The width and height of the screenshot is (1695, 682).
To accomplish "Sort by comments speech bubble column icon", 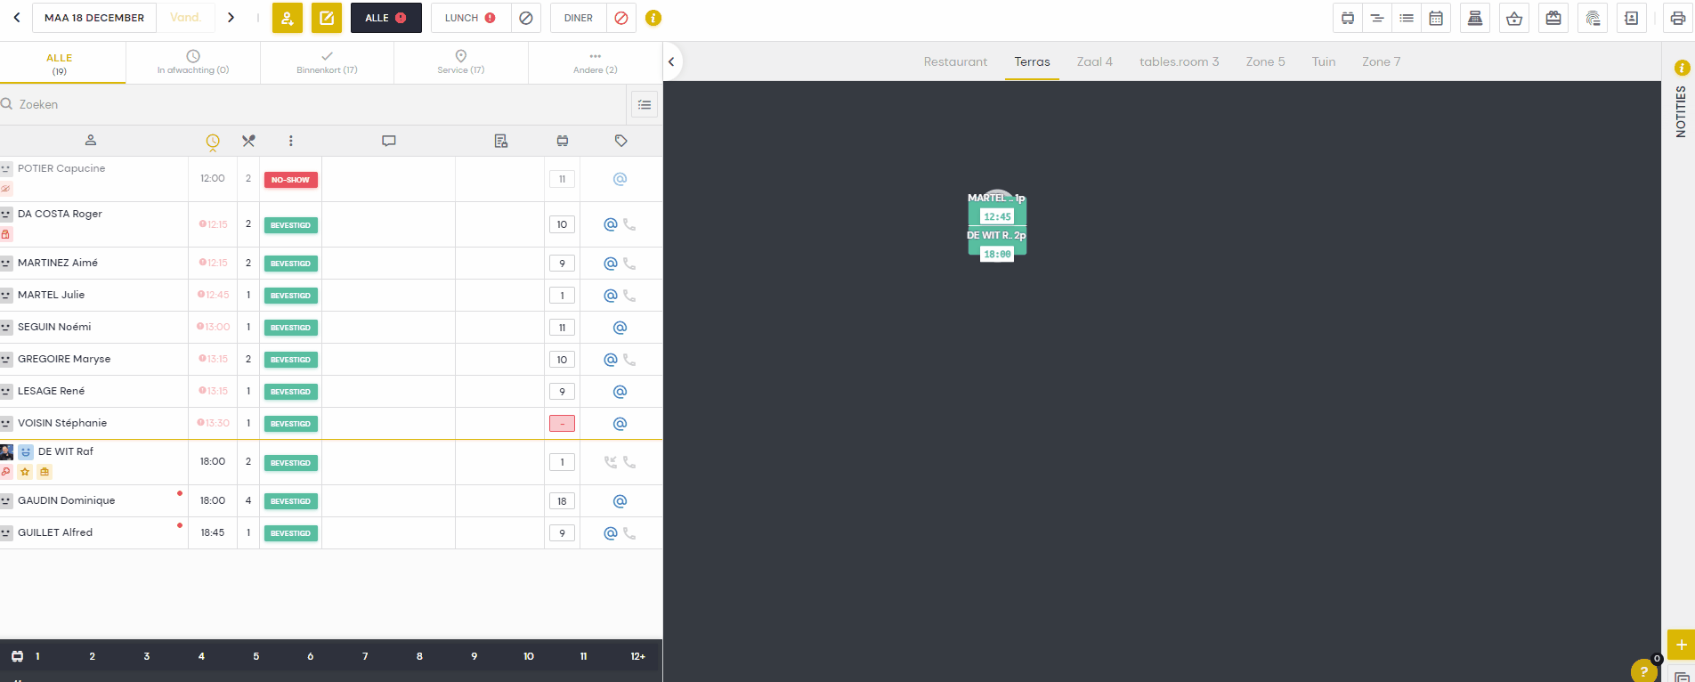I will (x=389, y=141).
